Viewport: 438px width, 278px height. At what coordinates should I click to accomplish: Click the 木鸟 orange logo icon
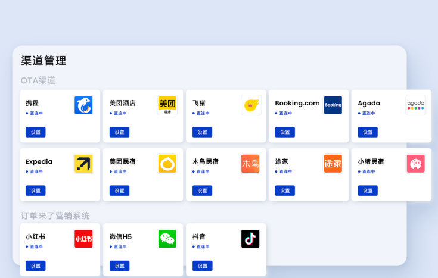pos(250,164)
